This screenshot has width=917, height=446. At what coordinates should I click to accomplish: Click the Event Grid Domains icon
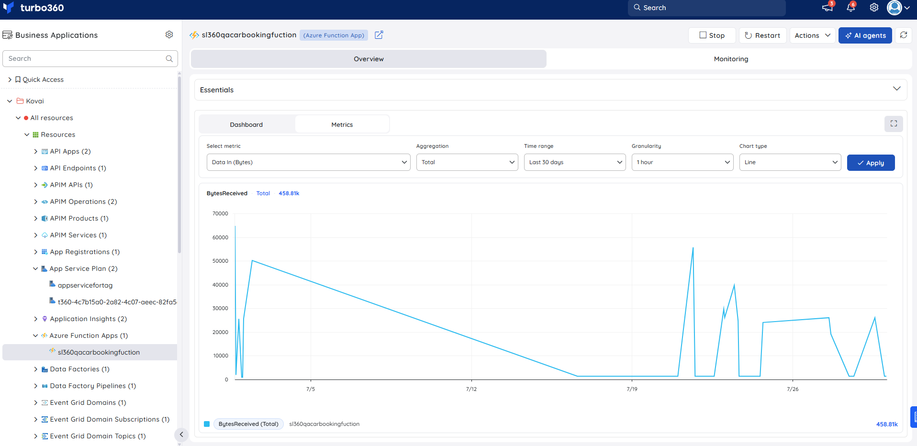[45, 402]
